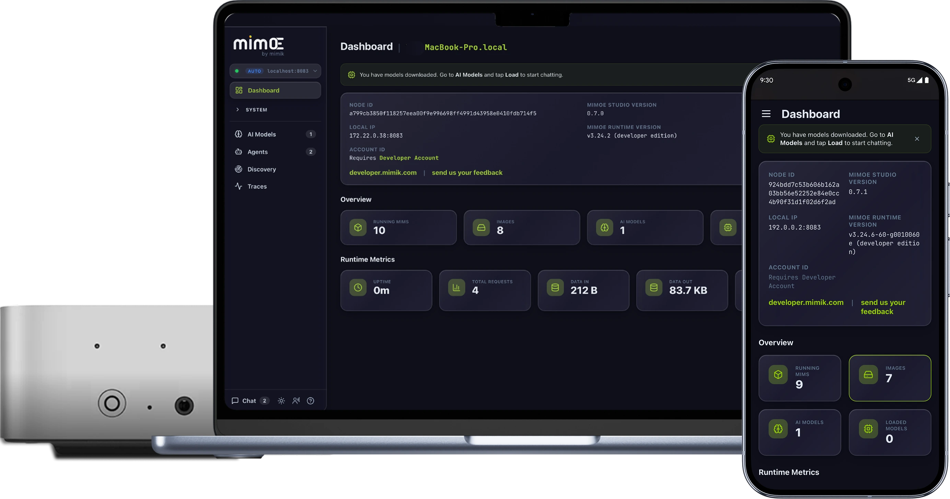Click the Chat count badge 2
The height and width of the screenshot is (499, 950).
264,401
